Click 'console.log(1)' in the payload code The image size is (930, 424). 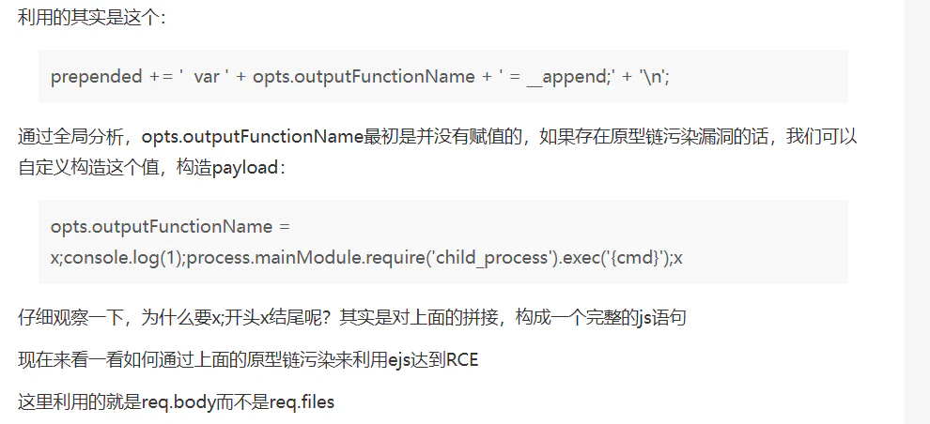coord(124,258)
